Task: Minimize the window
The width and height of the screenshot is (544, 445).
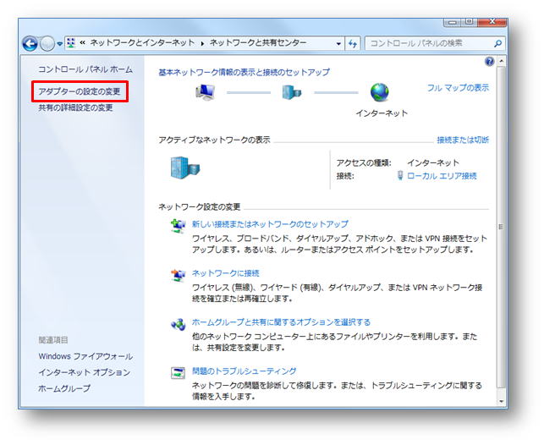Action: [x=453, y=22]
